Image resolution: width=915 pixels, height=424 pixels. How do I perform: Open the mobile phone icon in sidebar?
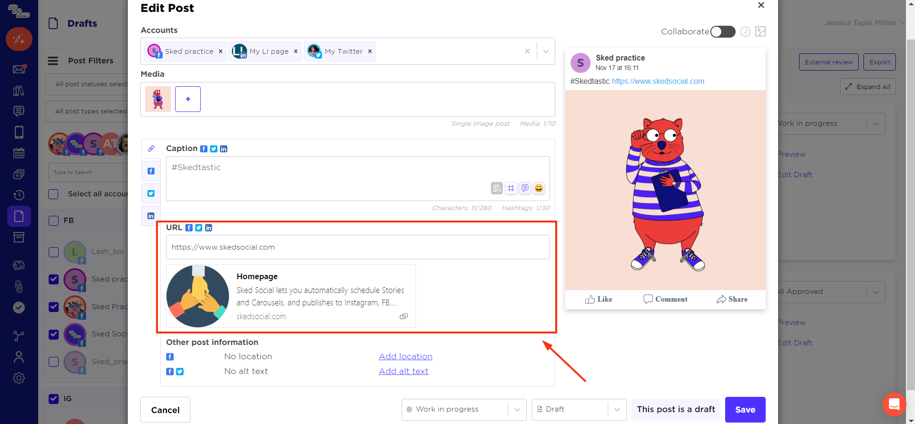click(x=19, y=132)
